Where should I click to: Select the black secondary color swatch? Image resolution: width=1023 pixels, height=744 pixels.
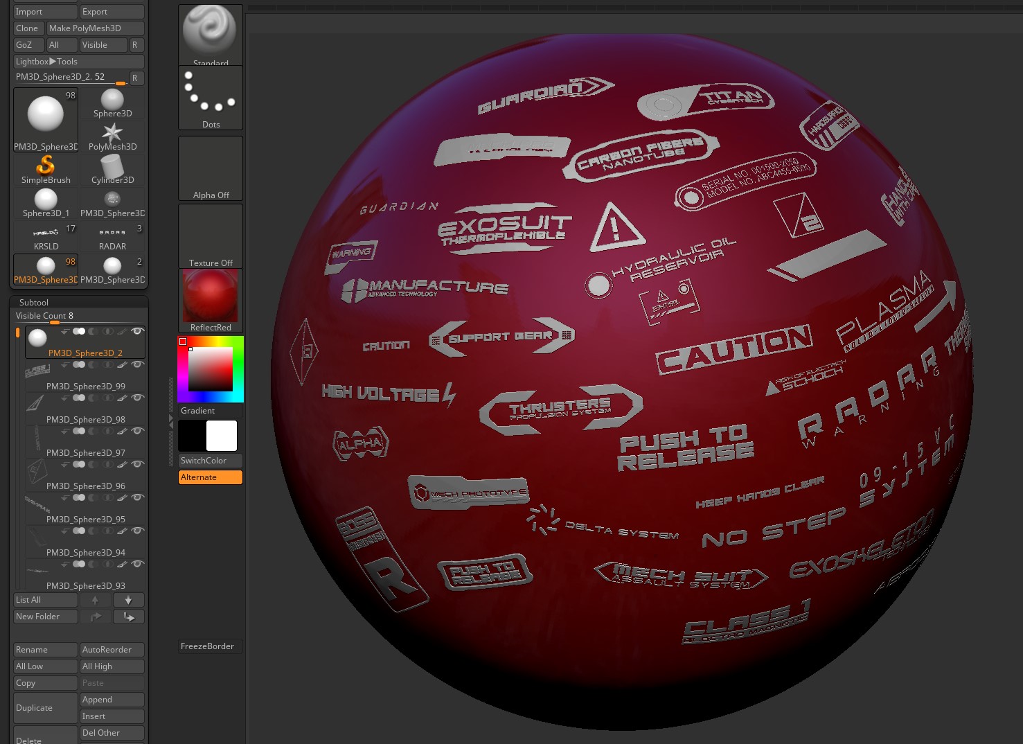tap(193, 436)
